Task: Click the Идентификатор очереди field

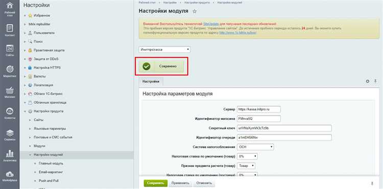Action: (x=284, y=138)
